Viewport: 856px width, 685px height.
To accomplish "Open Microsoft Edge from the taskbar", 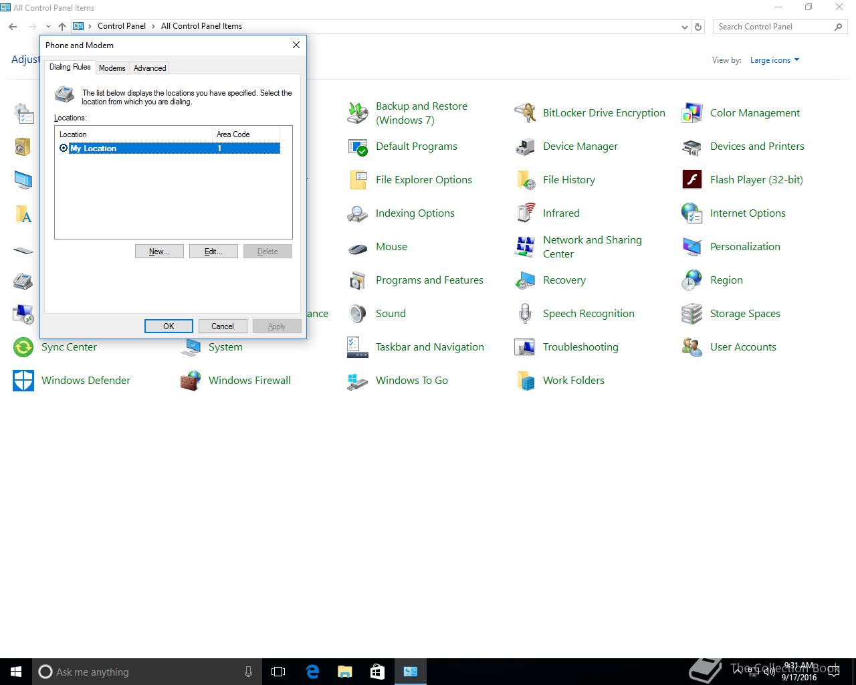I will pos(312,672).
